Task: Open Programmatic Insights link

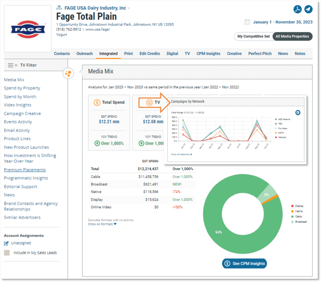Action: click(x=26, y=178)
